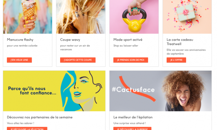Open the #Cactusface banner image

[161, 91]
